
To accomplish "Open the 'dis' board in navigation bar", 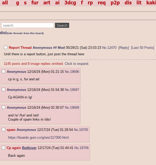I will coord(128,3).
